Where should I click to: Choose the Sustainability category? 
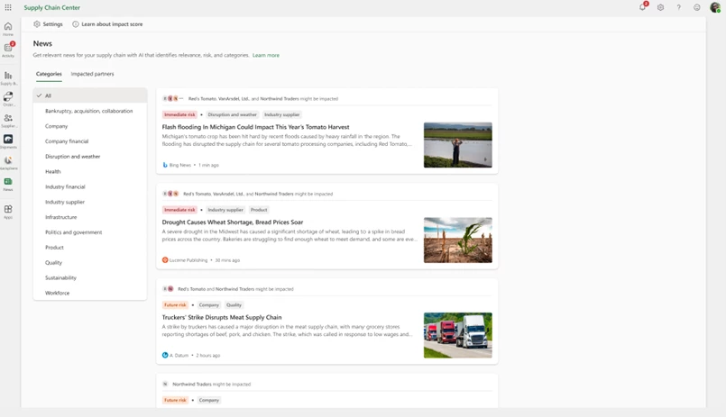(x=60, y=277)
